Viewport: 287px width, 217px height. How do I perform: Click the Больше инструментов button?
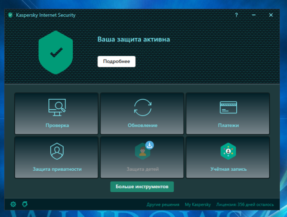pyautogui.click(x=142, y=186)
